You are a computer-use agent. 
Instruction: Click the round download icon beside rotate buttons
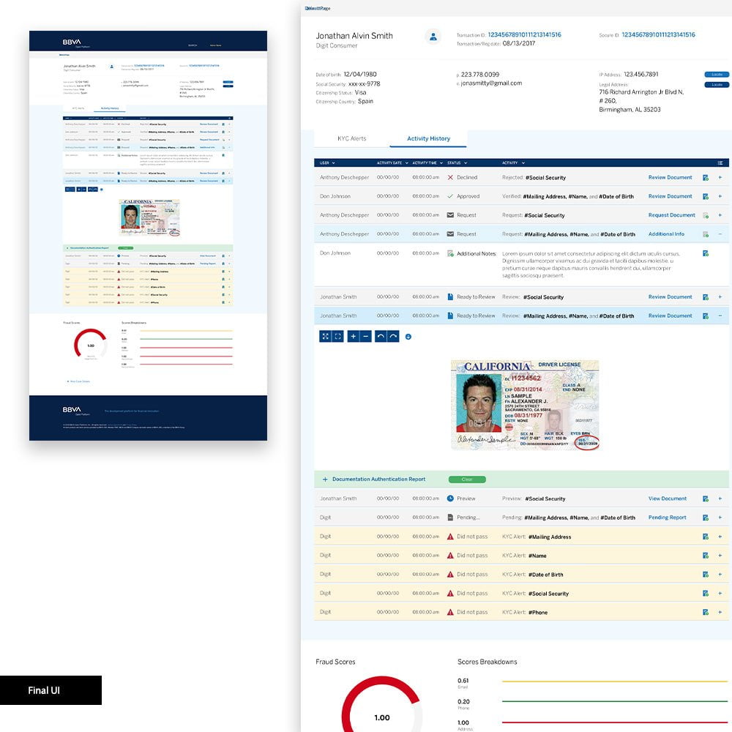408,337
